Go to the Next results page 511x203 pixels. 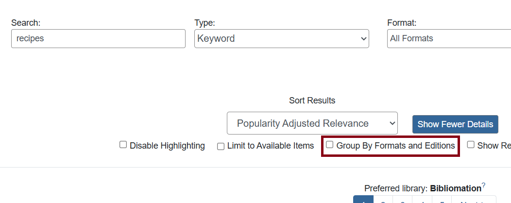point(473,200)
